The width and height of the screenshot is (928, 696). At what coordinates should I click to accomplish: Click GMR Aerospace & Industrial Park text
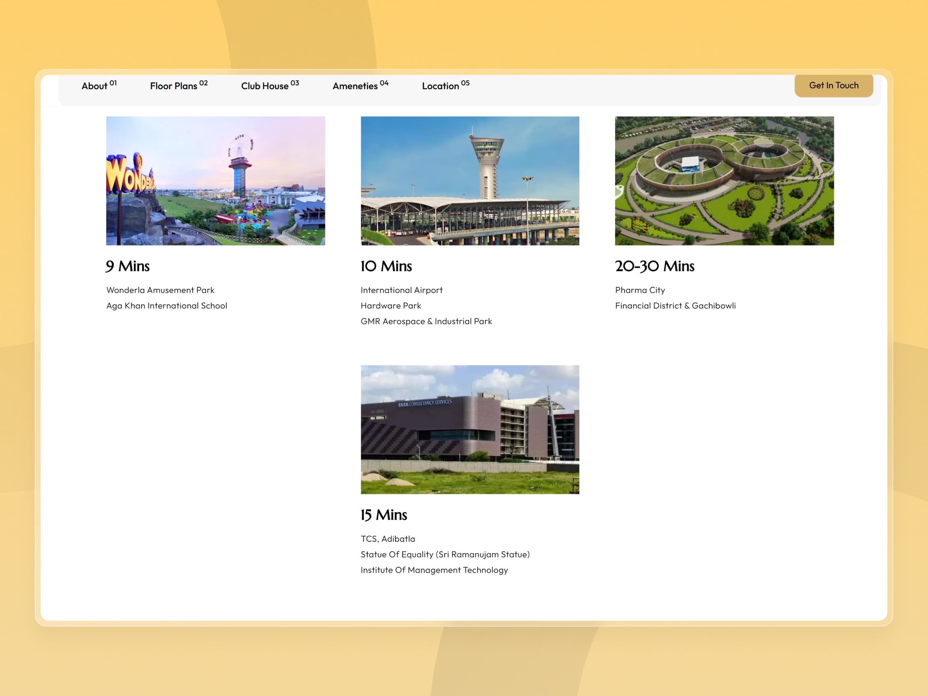coord(426,321)
